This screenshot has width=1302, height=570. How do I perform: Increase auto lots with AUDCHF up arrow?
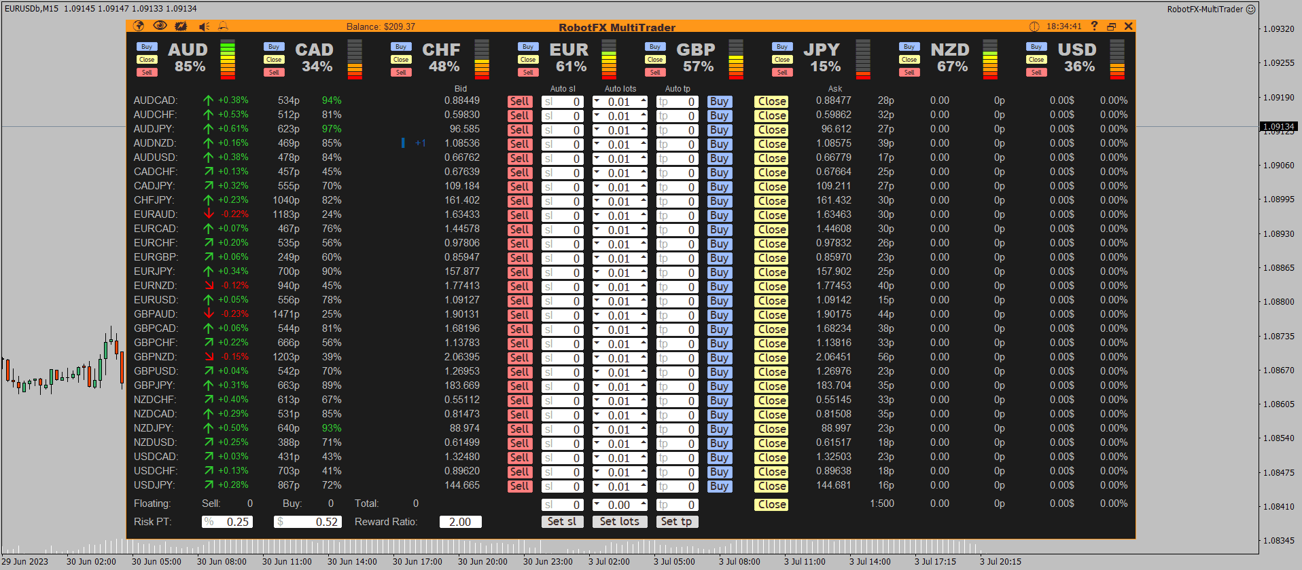click(644, 116)
